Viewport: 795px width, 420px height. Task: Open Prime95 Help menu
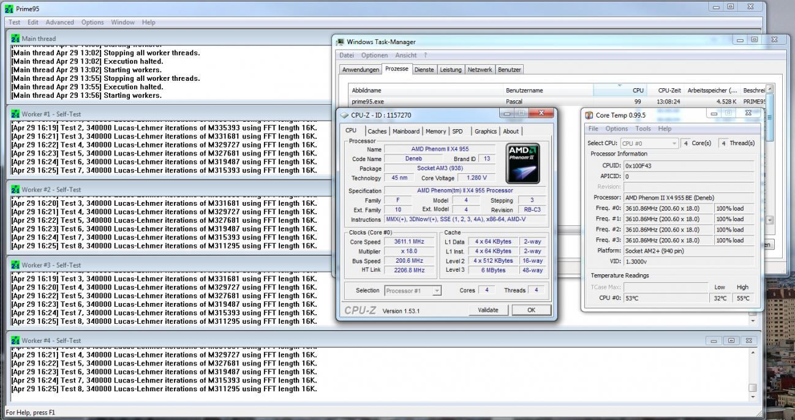(148, 22)
